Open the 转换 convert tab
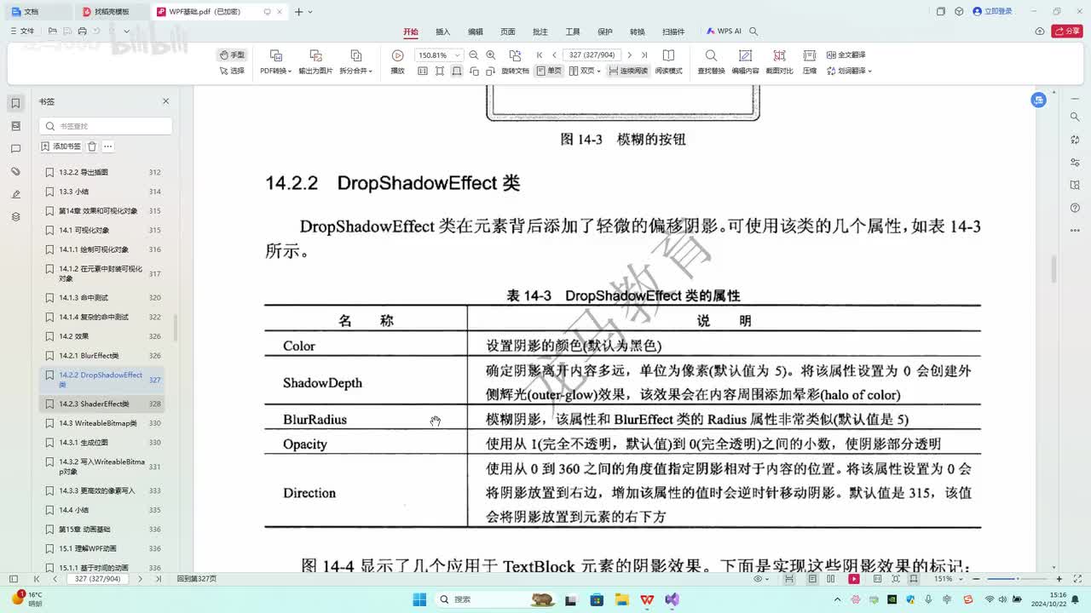Viewport: 1091px width, 613px height. (638, 32)
